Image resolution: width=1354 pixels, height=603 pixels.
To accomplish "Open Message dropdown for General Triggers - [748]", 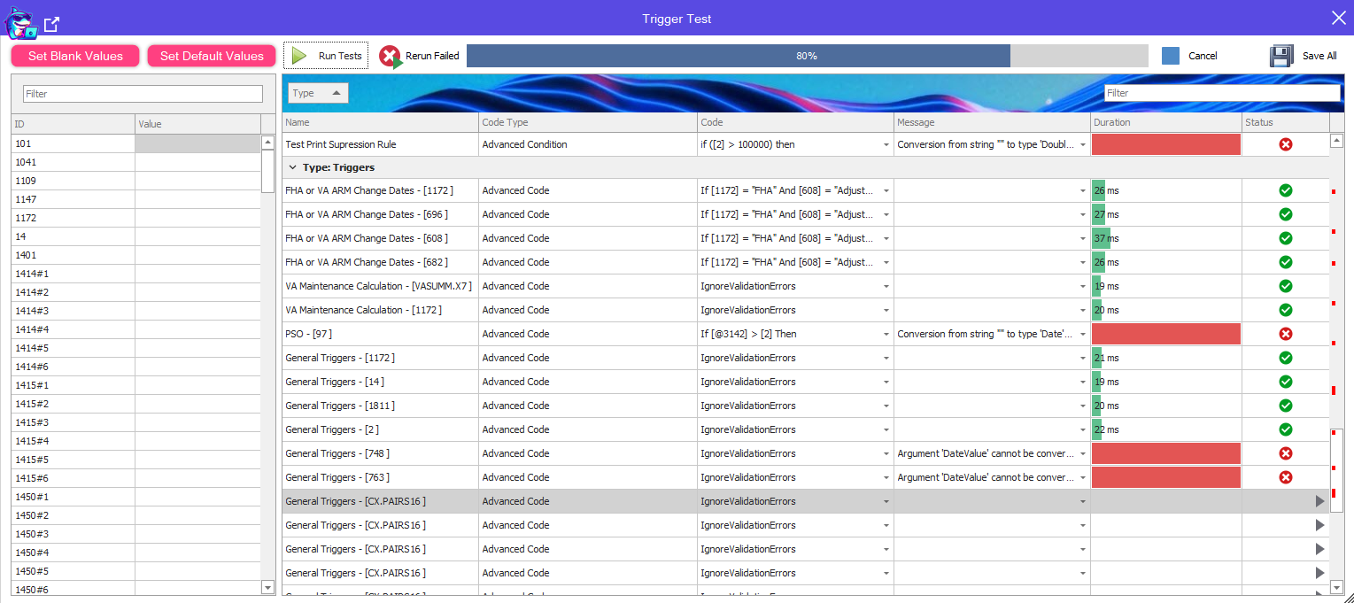I will (x=1082, y=454).
